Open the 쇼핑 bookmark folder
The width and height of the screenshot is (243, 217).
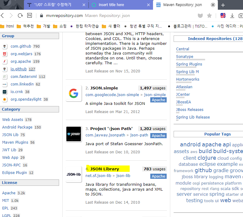click(x=60, y=26)
